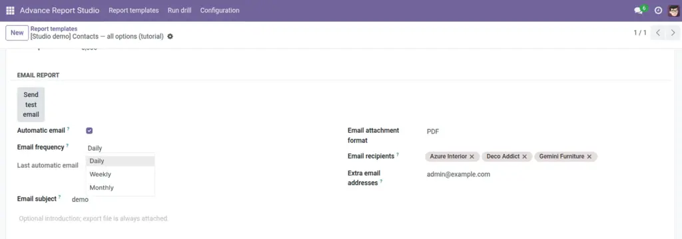Click the 1 / 1 pager counter

(x=640, y=33)
